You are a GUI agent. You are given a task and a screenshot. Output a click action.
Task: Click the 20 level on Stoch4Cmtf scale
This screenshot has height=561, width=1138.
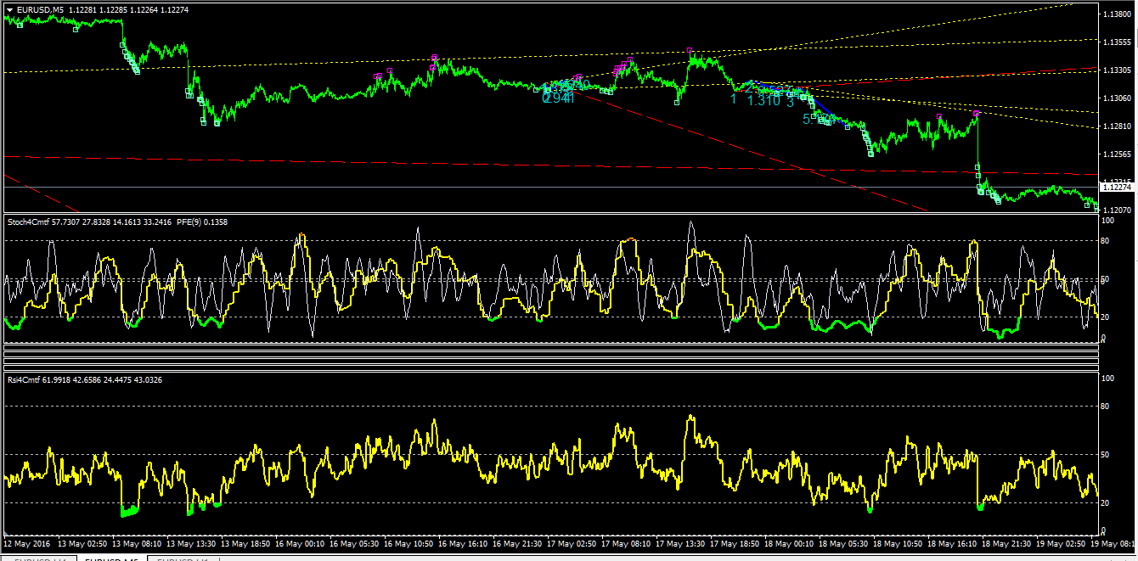pos(1105,317)
